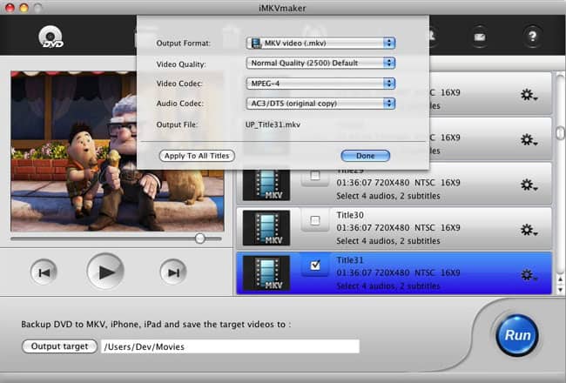Click the Output target button

(x=59, y=346)
